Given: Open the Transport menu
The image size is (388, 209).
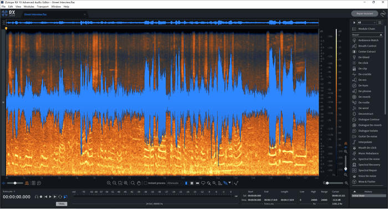Looking at the screenshot, I should (43, 7).
